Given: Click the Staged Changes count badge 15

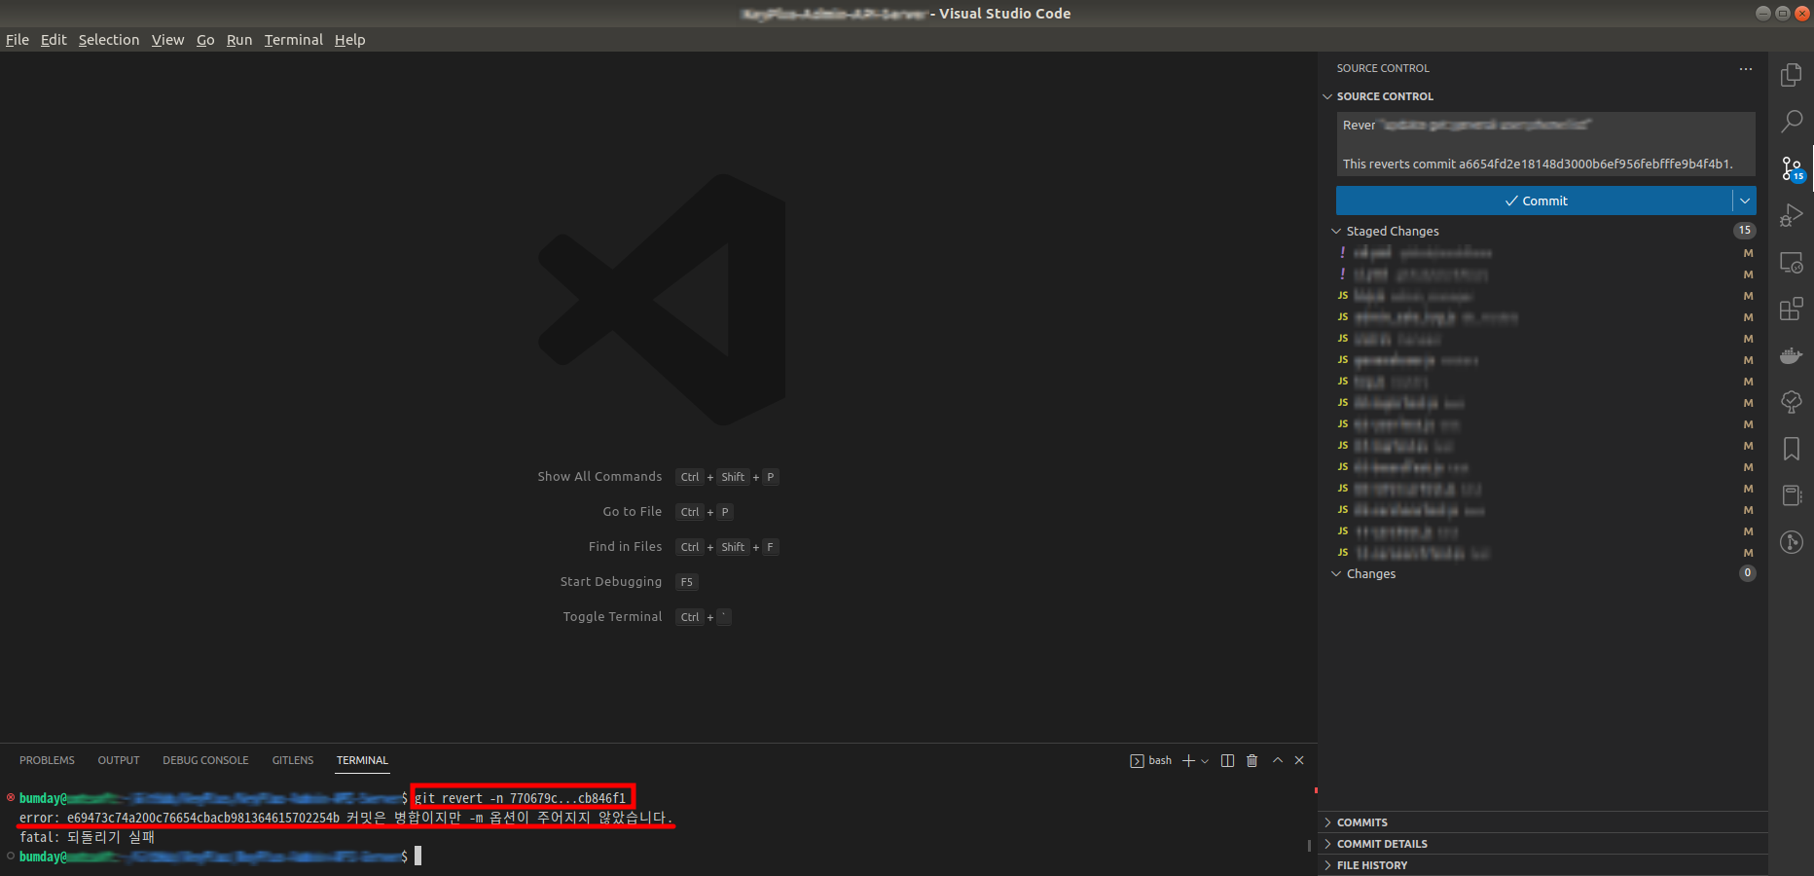Looking at the screenshot, I should tap(1744, 231).
